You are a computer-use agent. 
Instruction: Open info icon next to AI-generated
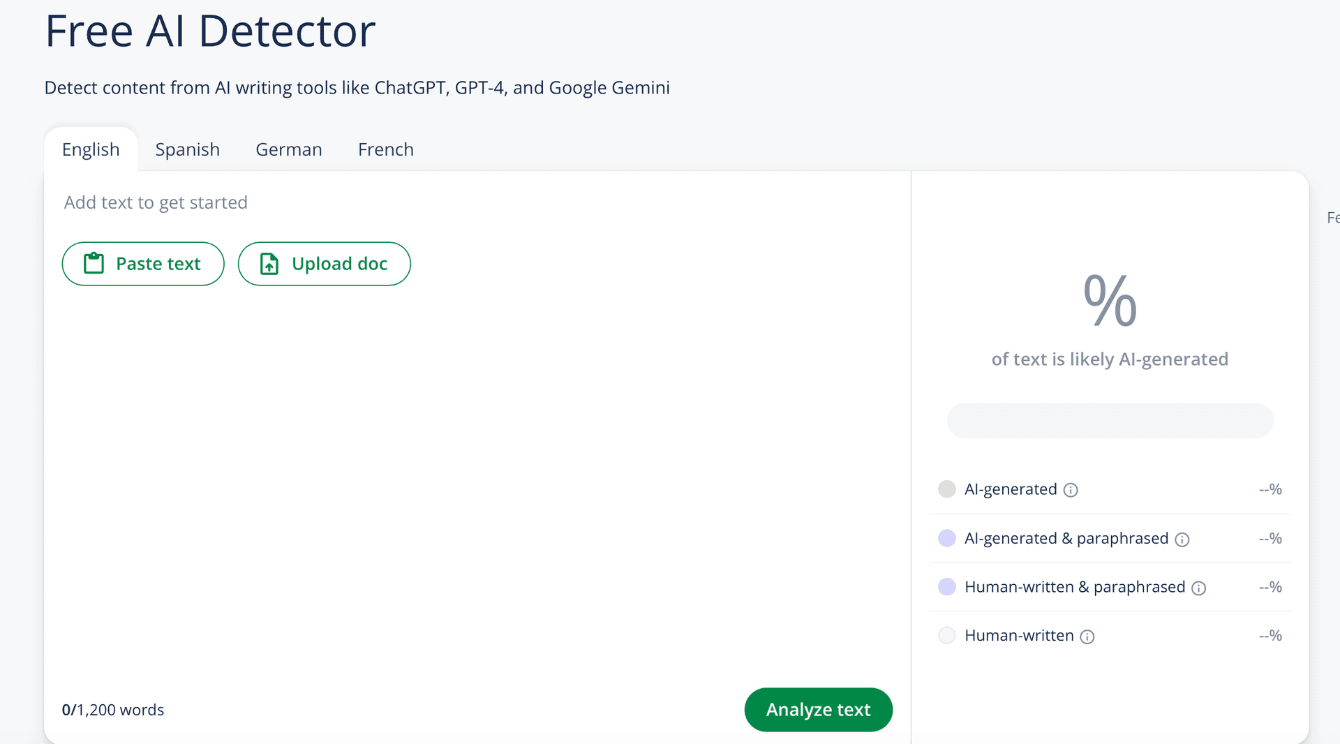tap(1071, 490)
